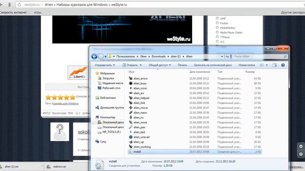Select Компьютер in the navigation pane
Screen dimensions: 305x171
pos(108,117)
